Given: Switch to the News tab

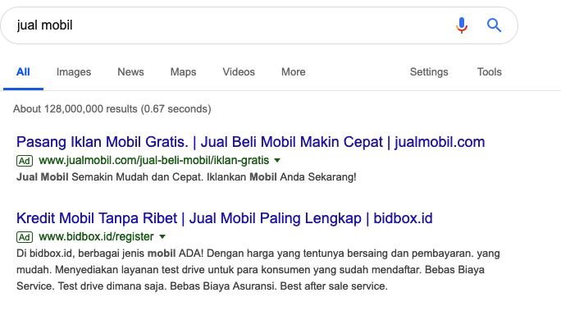Looking at the screenshot, I should pyautogui.click(x=130, y=72).
